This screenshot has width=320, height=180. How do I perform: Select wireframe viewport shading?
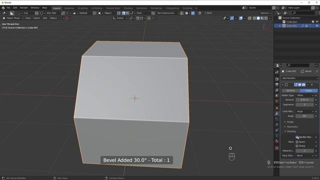click(254, 18)
